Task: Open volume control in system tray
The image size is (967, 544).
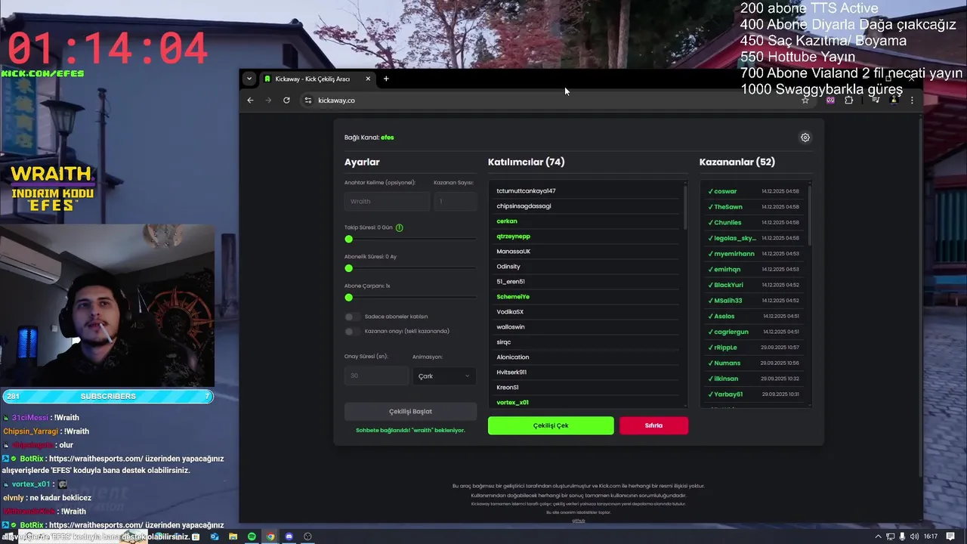Action: pyautogui.click(x=915, y=536)
